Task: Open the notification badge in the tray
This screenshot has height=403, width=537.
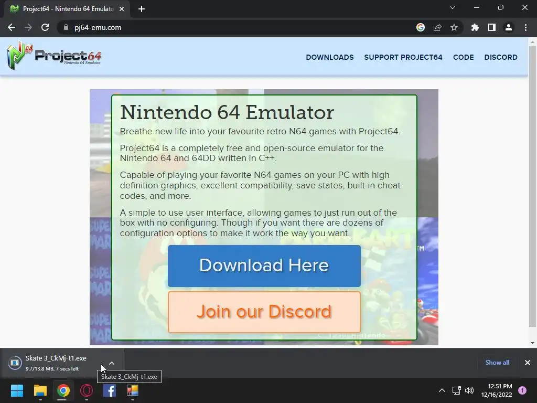Action: 522,390
